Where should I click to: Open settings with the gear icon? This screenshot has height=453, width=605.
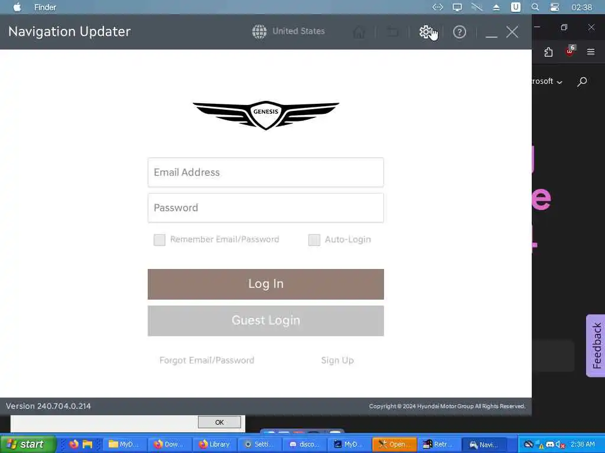click(425, 32)
